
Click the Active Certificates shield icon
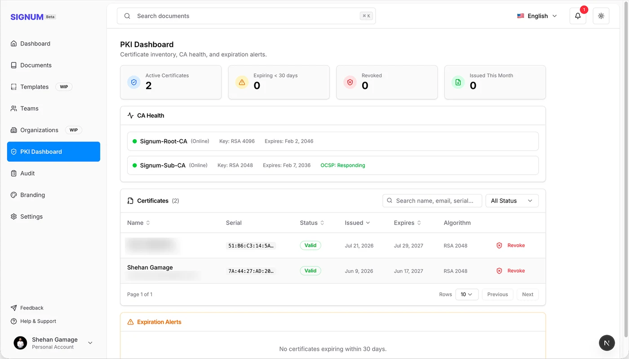[134, 82]
